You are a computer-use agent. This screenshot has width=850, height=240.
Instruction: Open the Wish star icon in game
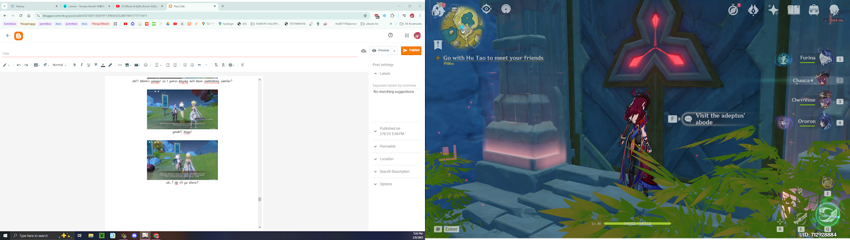[x=773, y=10]
